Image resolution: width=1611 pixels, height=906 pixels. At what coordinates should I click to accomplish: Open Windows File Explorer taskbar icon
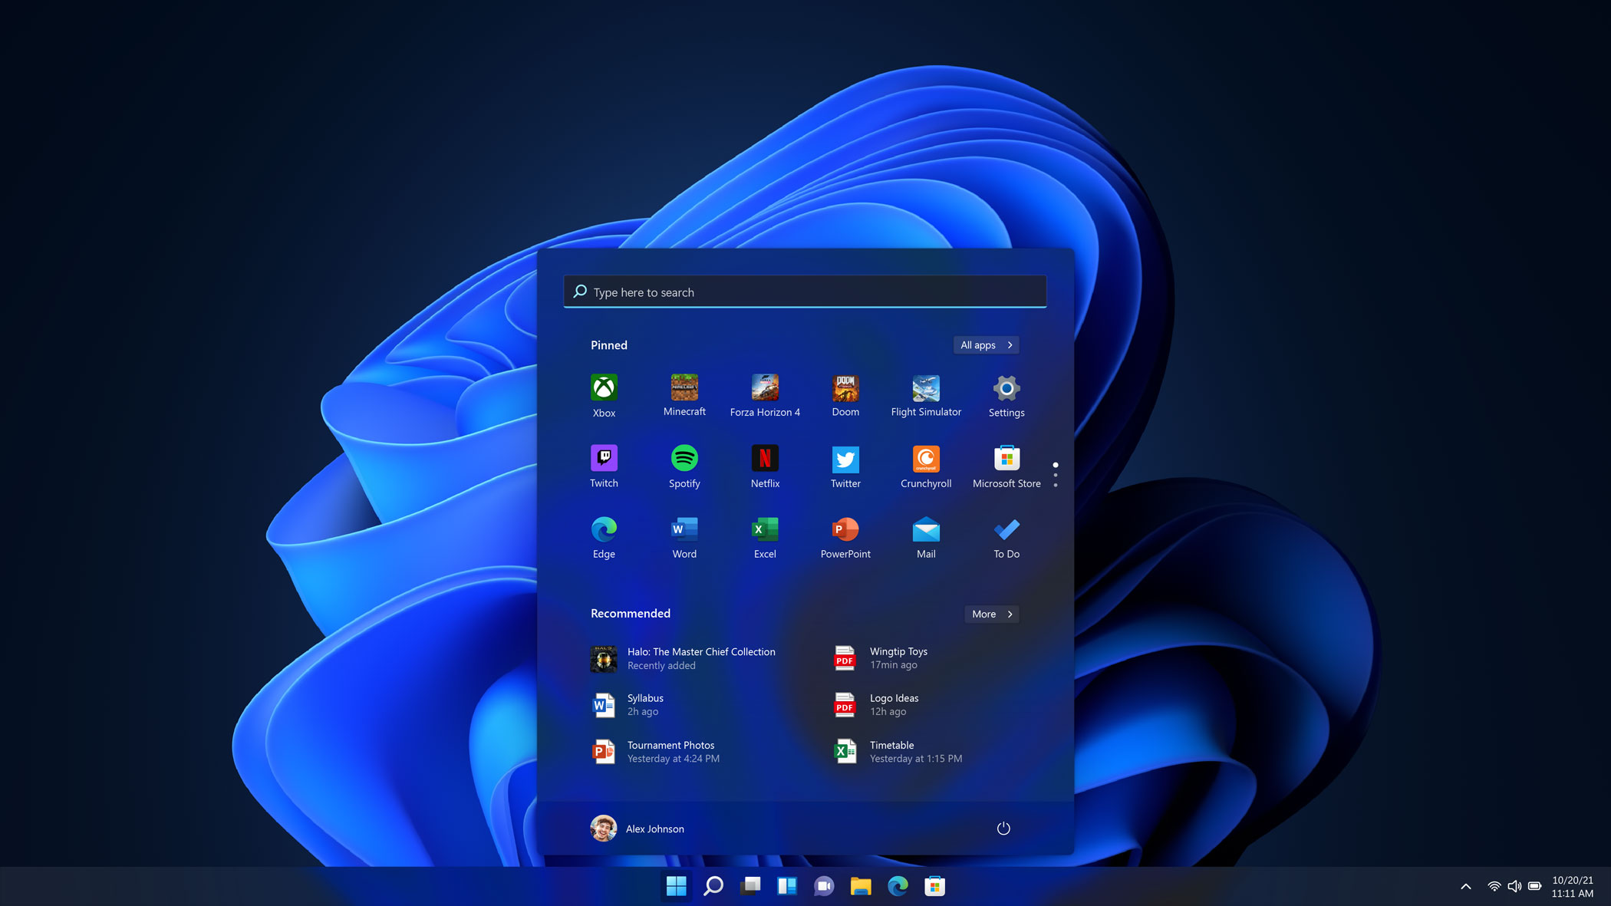pos(861,885)
